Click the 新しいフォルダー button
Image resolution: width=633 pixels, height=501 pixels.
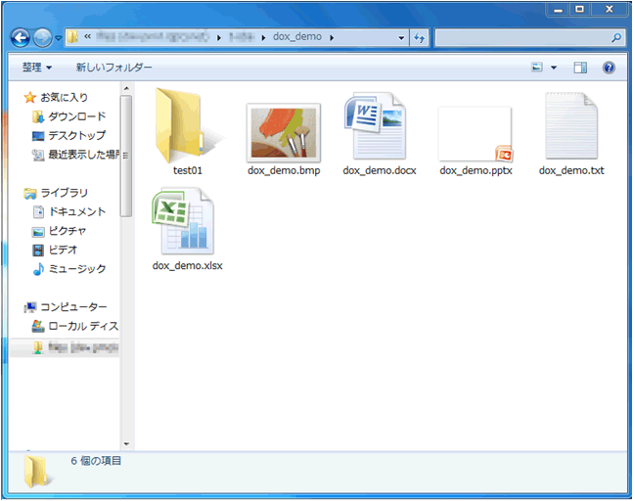coord(113,68)
